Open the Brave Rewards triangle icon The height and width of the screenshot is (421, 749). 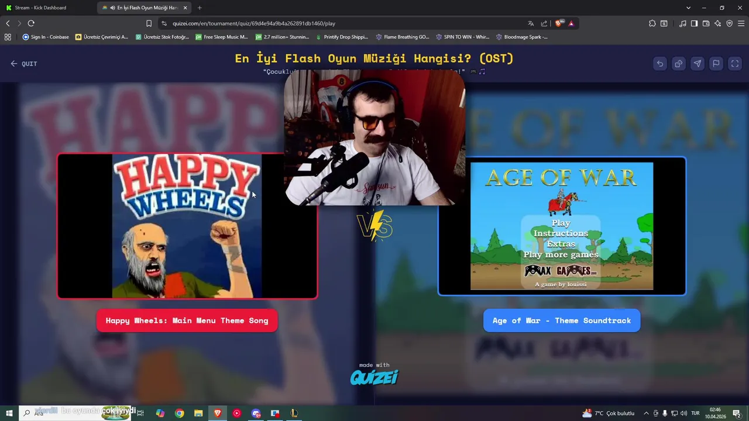pos(571,23)
